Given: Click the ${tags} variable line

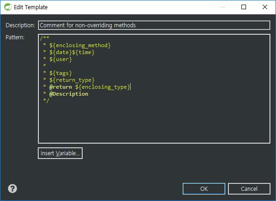Looking at the screenshot, I should click(x=60, y=73).
